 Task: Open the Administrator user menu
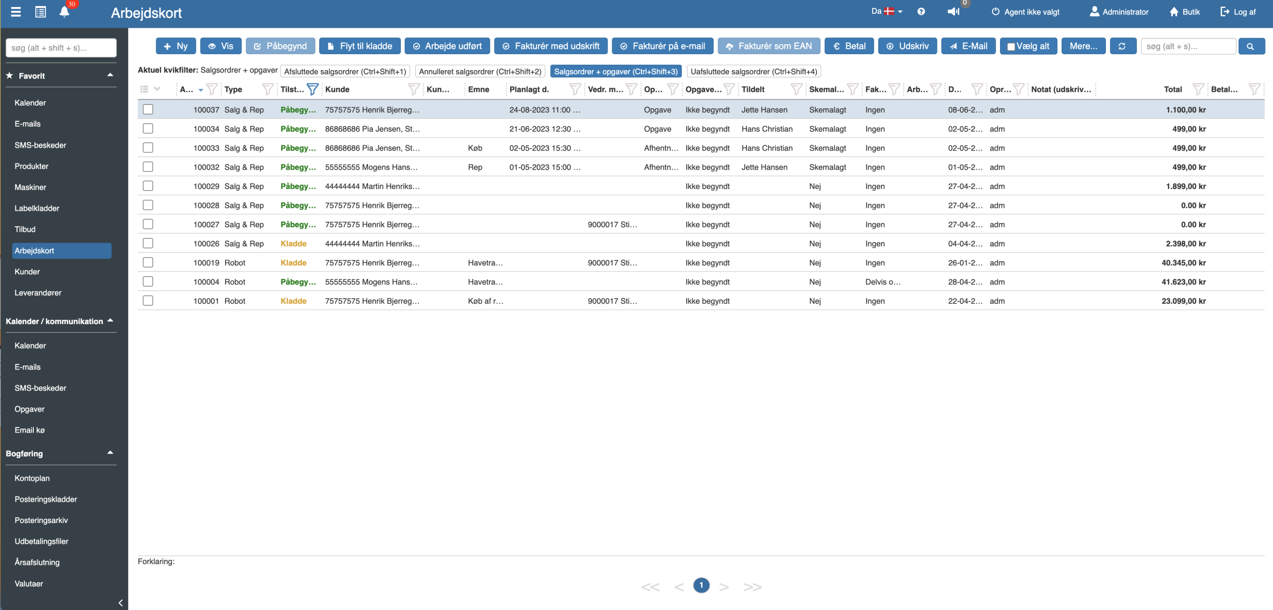(x=1119, y=12)
